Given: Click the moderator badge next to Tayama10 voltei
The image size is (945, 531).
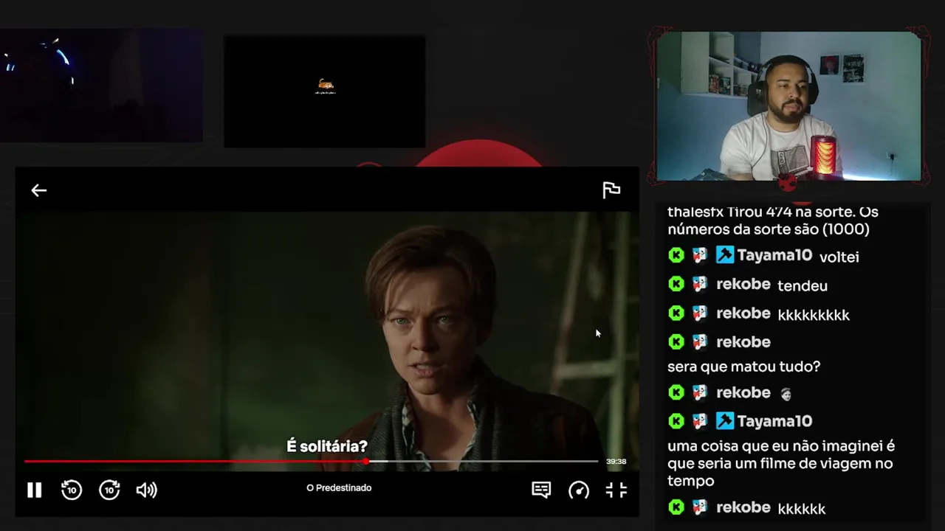Looking at the screenshot, I should (x=725, y=255).
